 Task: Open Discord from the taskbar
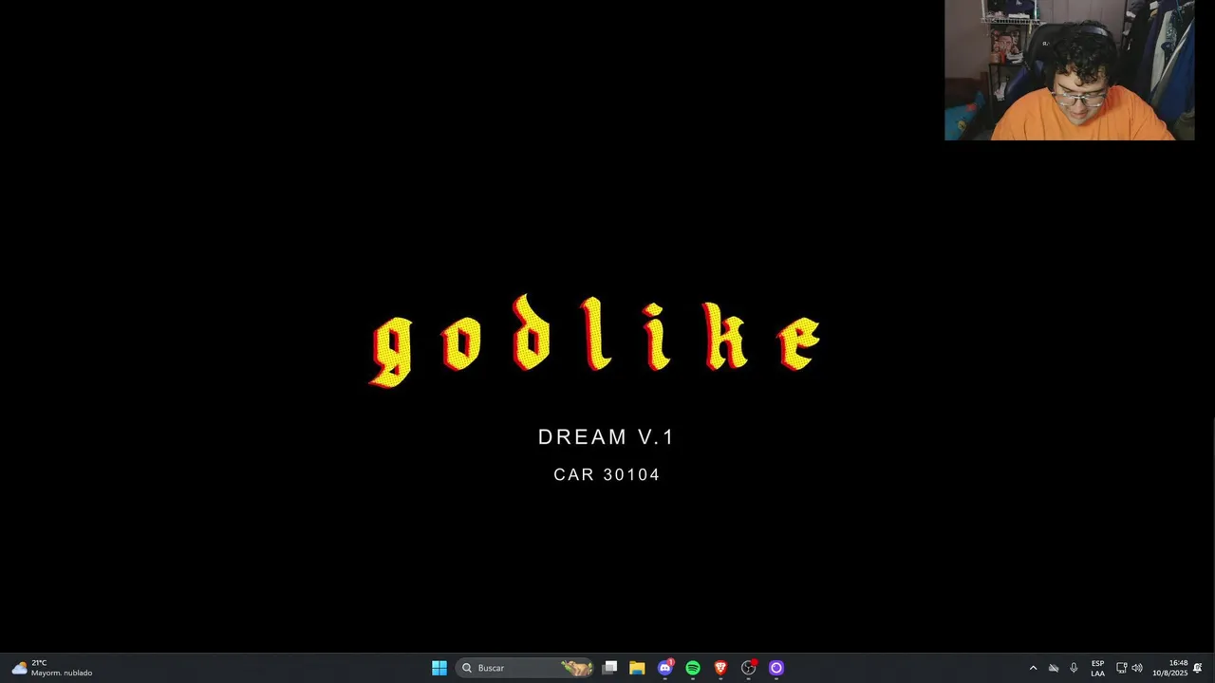point(665,668)
